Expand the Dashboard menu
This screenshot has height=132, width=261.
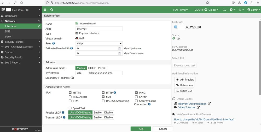(21, 16)
